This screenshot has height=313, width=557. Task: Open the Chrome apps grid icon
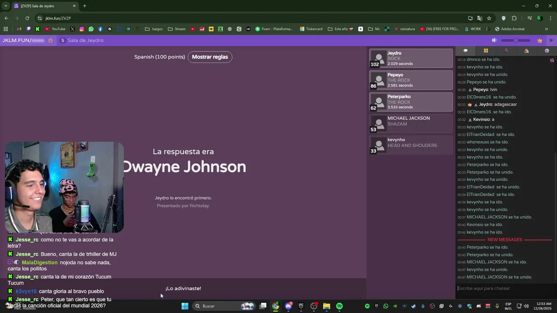pyautogui.click(x=6, y=29)
